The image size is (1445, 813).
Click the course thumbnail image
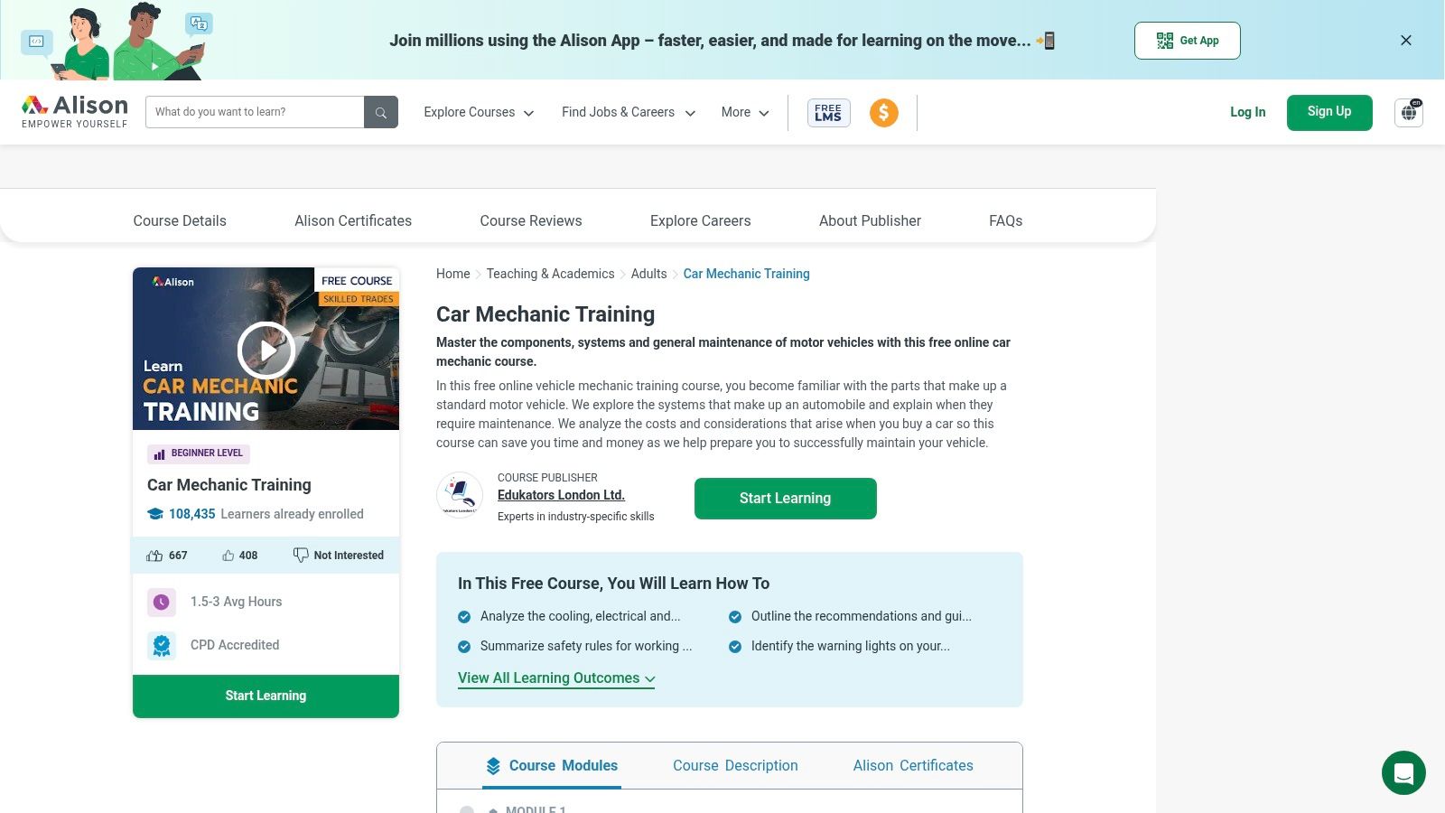266,349
